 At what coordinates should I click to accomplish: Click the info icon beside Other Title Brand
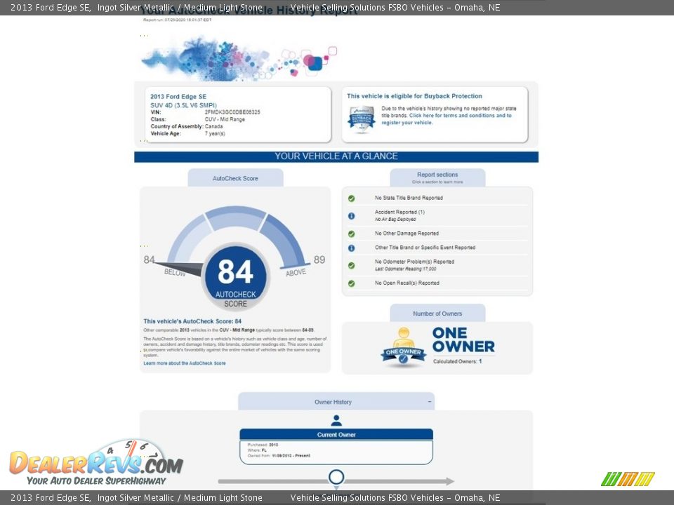pos(351,248)
